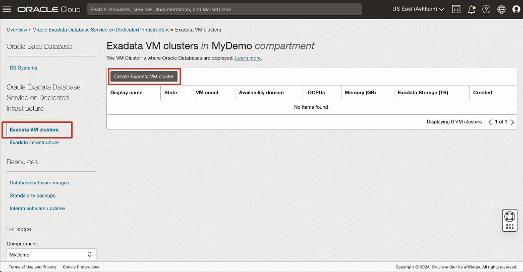The width and height of the screenshot is (523, 272).
Task: Open the Cloud Shell developer tools icon
Action: [x=456, y=10]
